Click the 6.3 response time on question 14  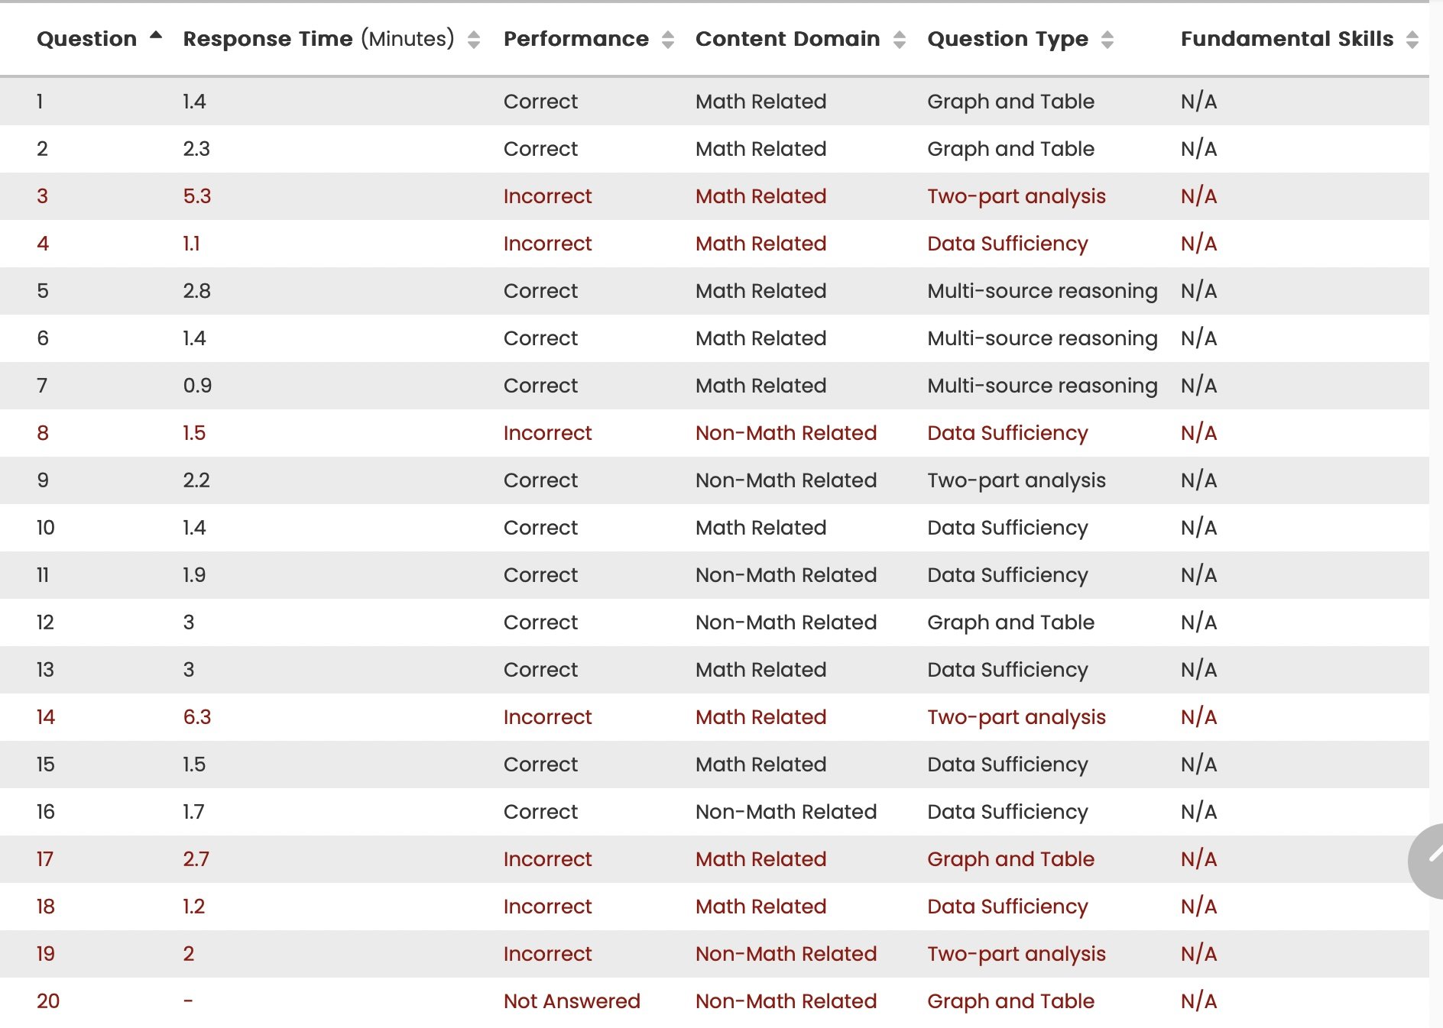(x=197, y=717)
